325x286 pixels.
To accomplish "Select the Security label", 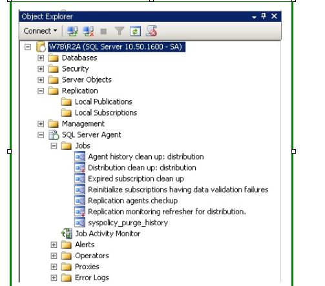I will click(76, 69).
